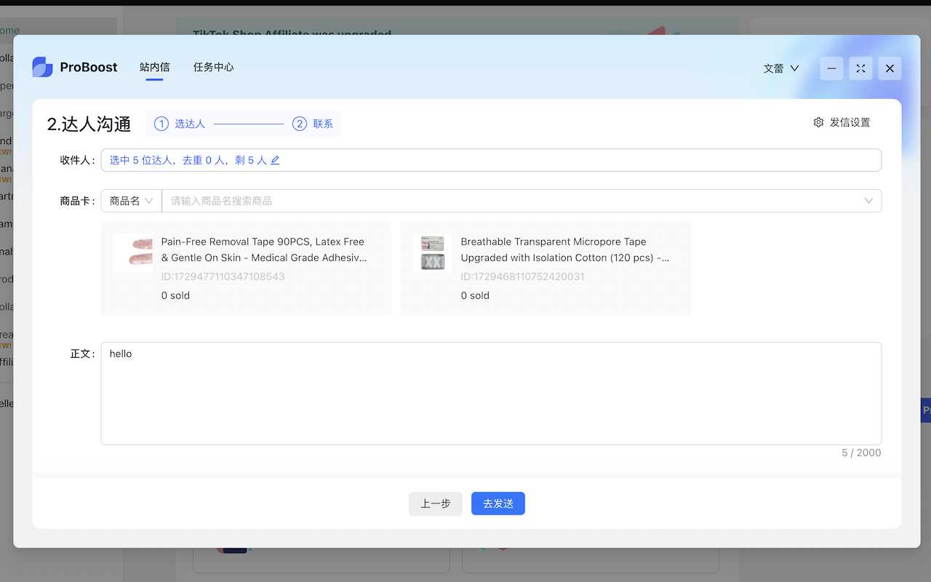This screenshot has width=931, height=582.
Task: Switch to the 任务中心 tab
Action: pyautogui.click(x=213, y=66)
